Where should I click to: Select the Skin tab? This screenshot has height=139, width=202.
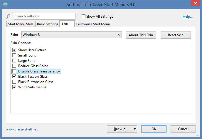(x=67, y=24)
